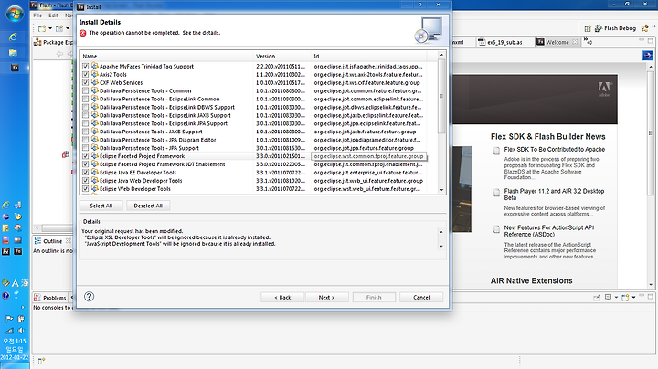Click status bar icon at bottom left

click(41, 361)
